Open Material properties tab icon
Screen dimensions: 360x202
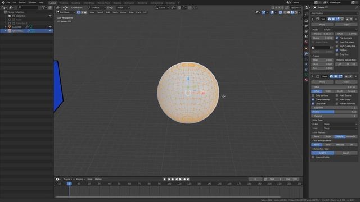pyautogui.click(x=306, y=80)
